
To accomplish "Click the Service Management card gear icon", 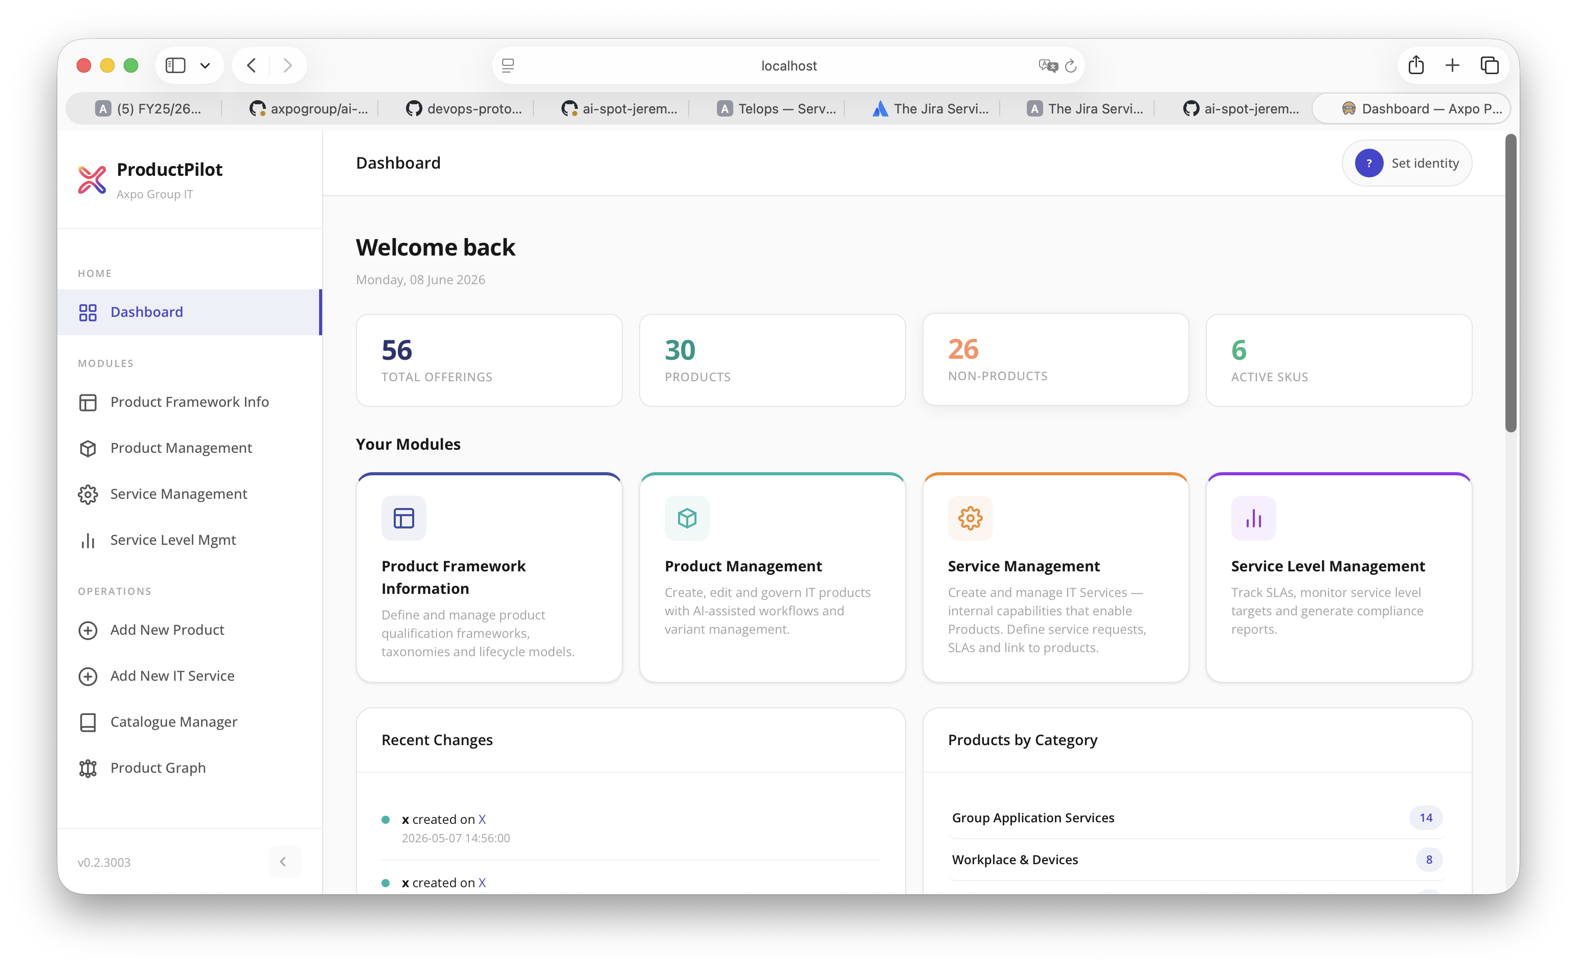I will pyautogui.click(x=970, y=518).
